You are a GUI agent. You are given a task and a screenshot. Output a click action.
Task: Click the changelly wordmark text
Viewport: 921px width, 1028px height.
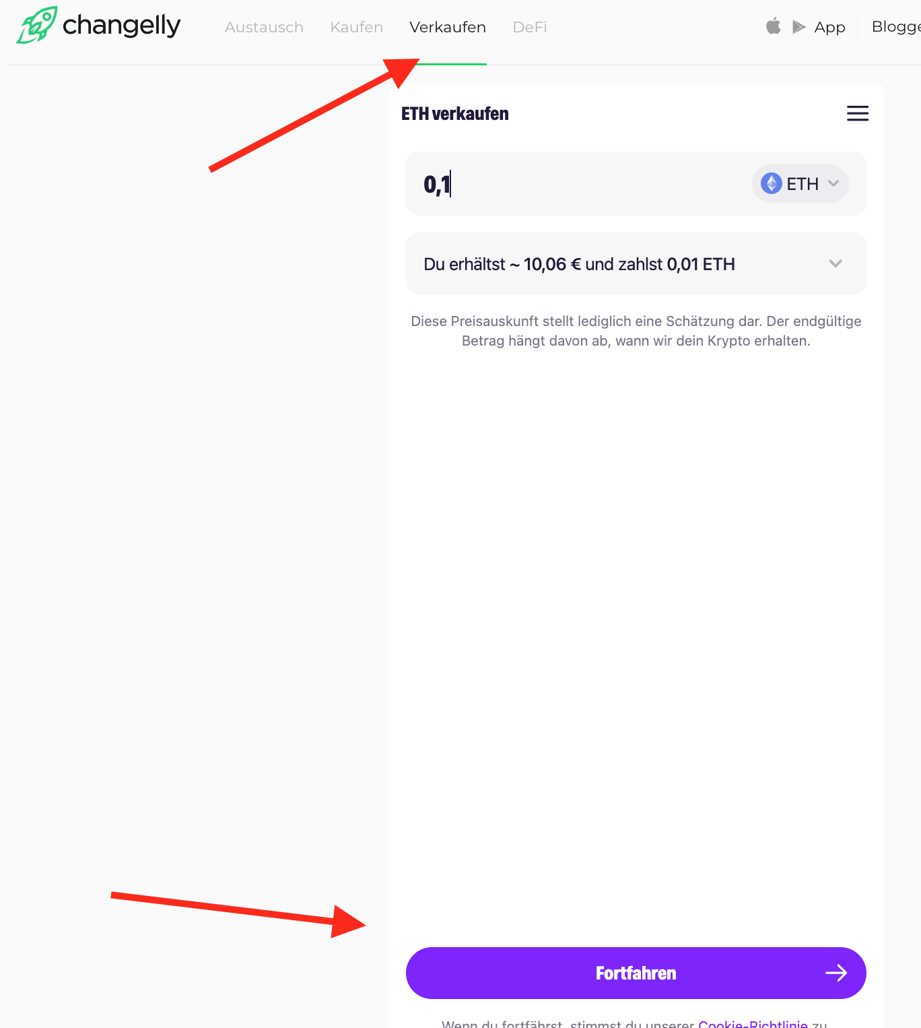point(121,26)
